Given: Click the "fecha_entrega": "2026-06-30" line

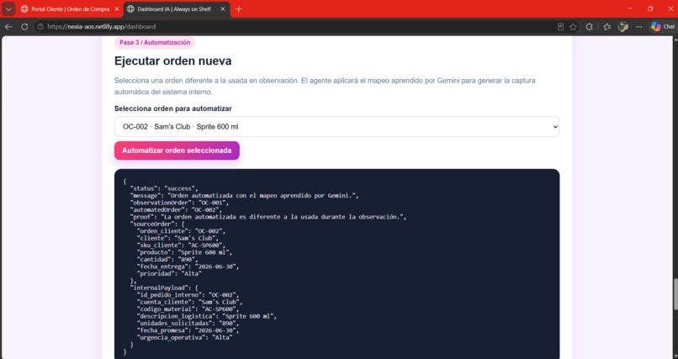Looking at the screenshot, I should pos(188,267).
